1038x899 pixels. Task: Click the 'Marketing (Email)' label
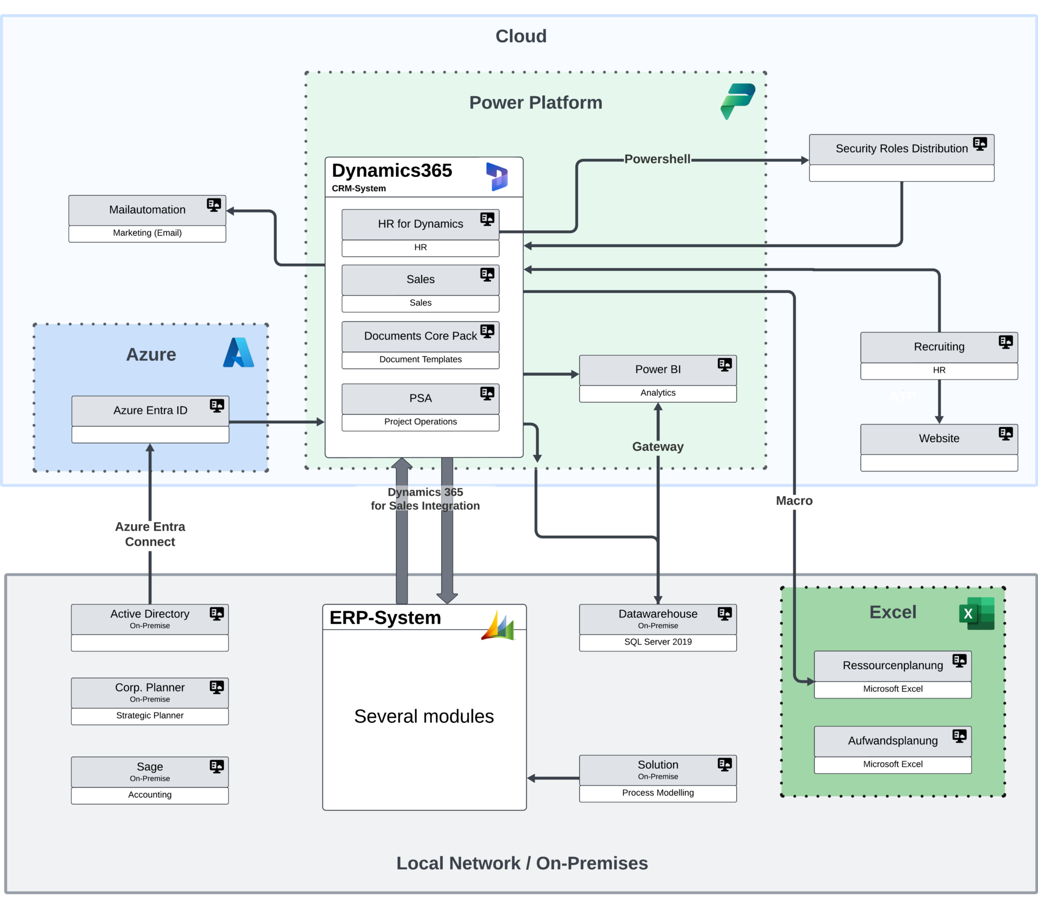(x=147, y=233)
